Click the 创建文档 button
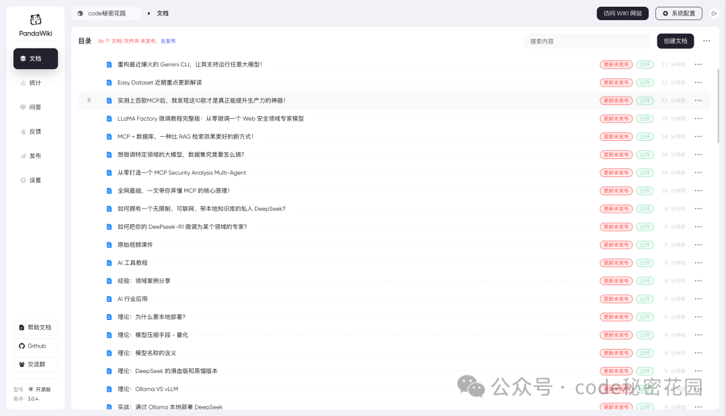The width and height of the screenshot is (726, 416). click(675, 41)
